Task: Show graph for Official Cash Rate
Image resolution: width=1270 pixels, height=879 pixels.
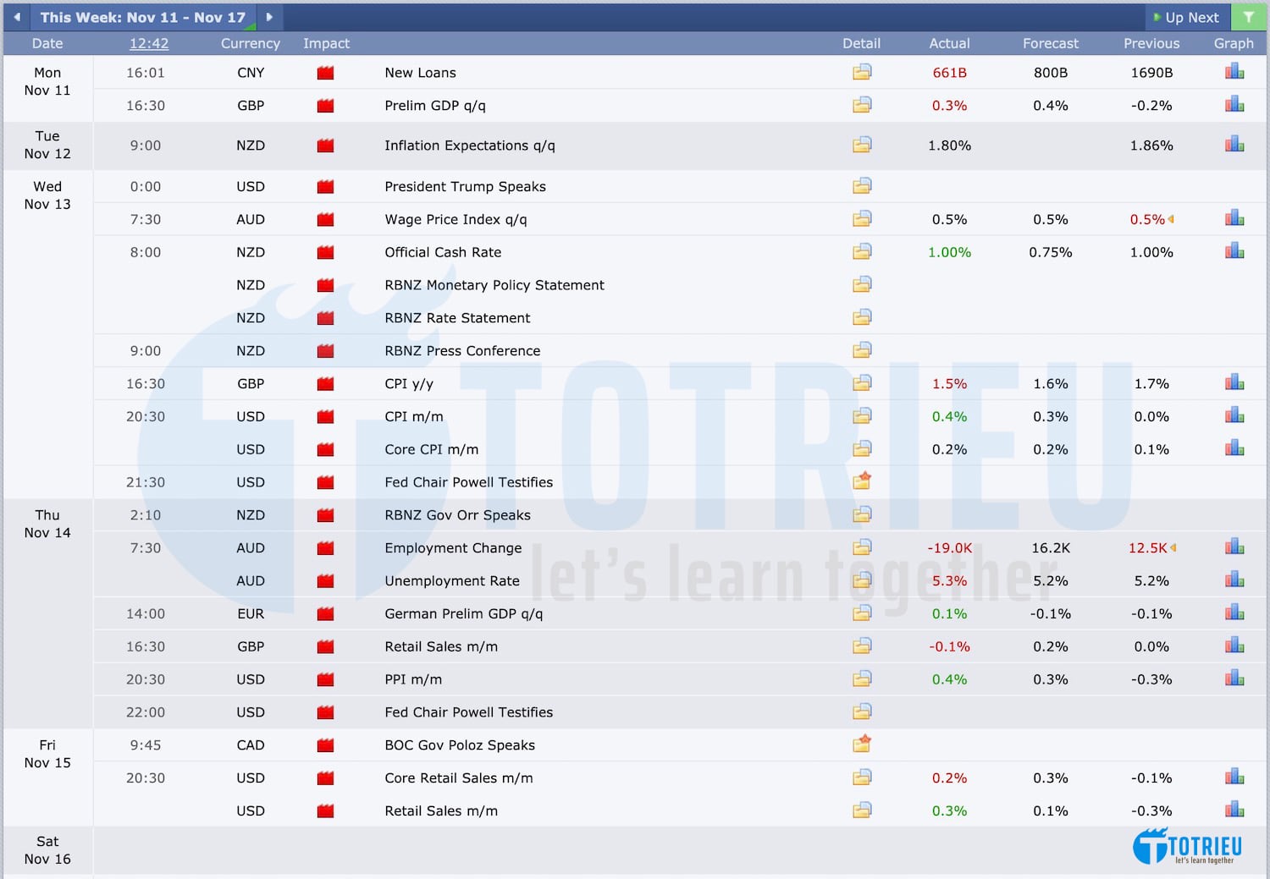Action: [x=1234, y=250]
